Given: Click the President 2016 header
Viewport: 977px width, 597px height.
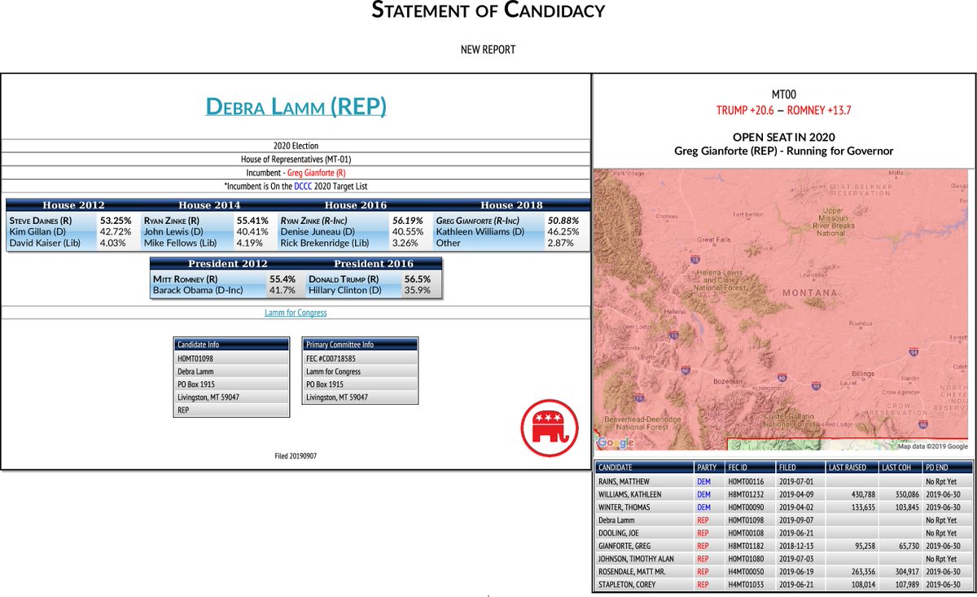Looking at the screenshot, I should pos(374,264).
